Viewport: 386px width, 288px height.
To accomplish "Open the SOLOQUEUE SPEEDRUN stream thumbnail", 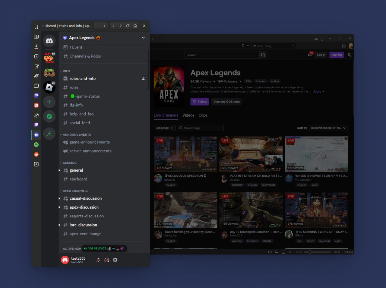I will pyautogui.click(x=185, y=154).
